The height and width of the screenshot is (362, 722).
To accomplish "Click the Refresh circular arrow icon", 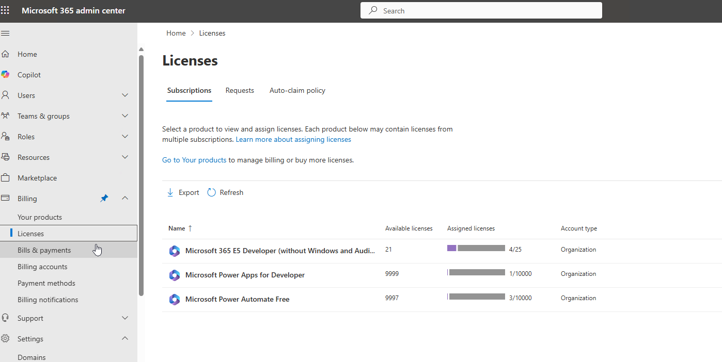I will coord(211,192).
